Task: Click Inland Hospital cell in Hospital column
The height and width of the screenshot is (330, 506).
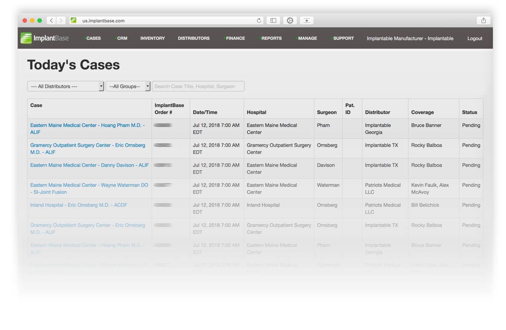Action: (x=263, y=205)
